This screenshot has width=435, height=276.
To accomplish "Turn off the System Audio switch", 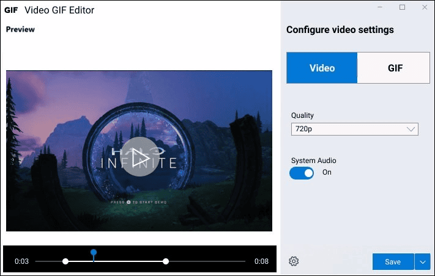I will pyautogui.click(x=302, y=173).
